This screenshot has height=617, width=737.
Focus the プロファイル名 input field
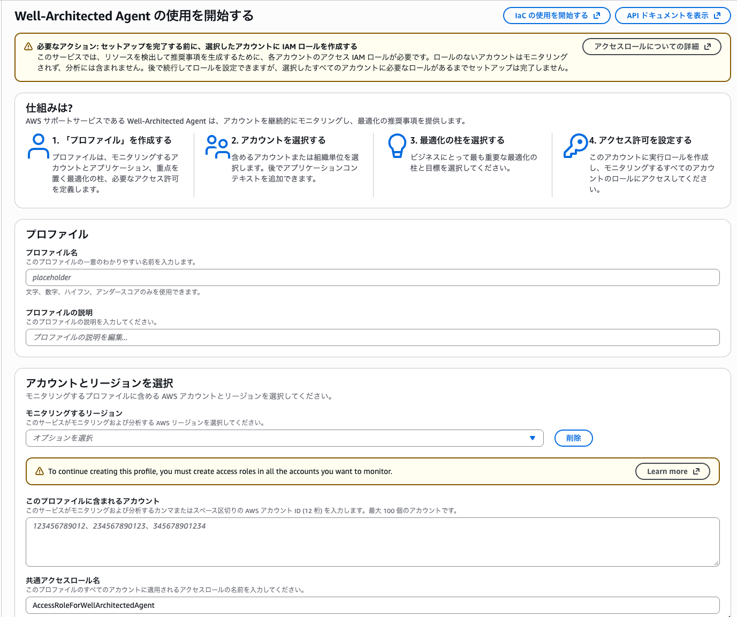tap(373, 277)
